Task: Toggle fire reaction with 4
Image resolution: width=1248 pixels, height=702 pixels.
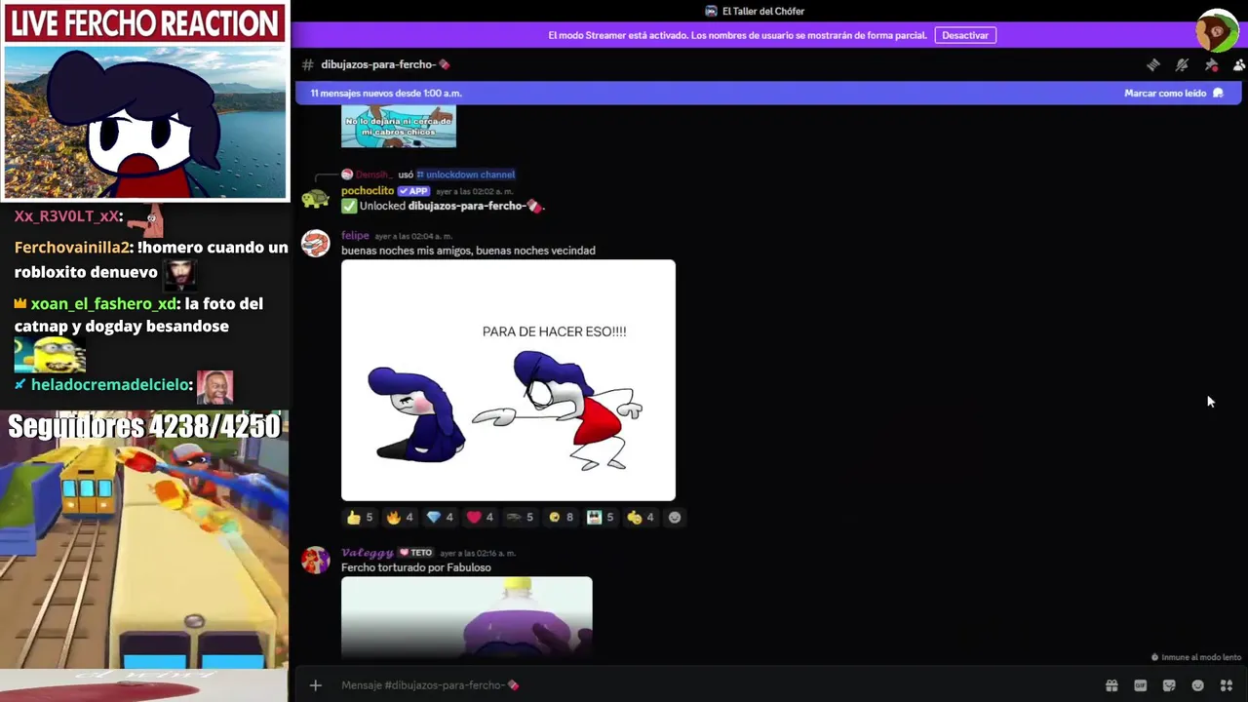Action: 400,518
